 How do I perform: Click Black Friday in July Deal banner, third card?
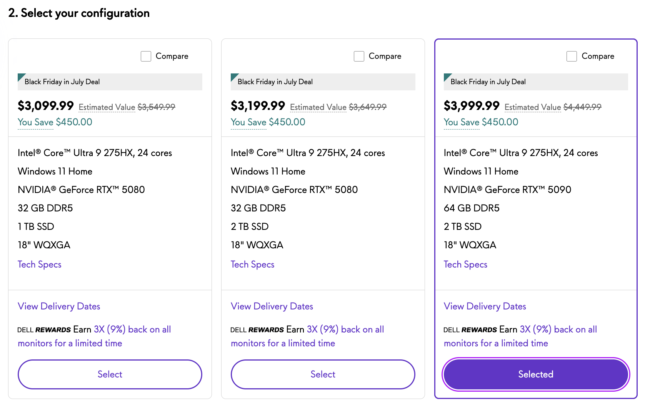pos(488,82)
